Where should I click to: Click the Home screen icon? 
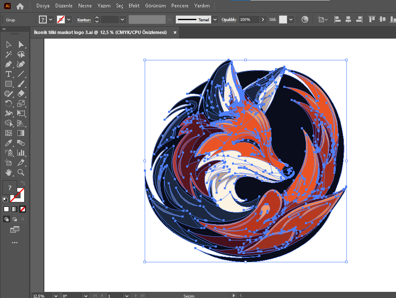pyautogui.click(x=20, y=6)
